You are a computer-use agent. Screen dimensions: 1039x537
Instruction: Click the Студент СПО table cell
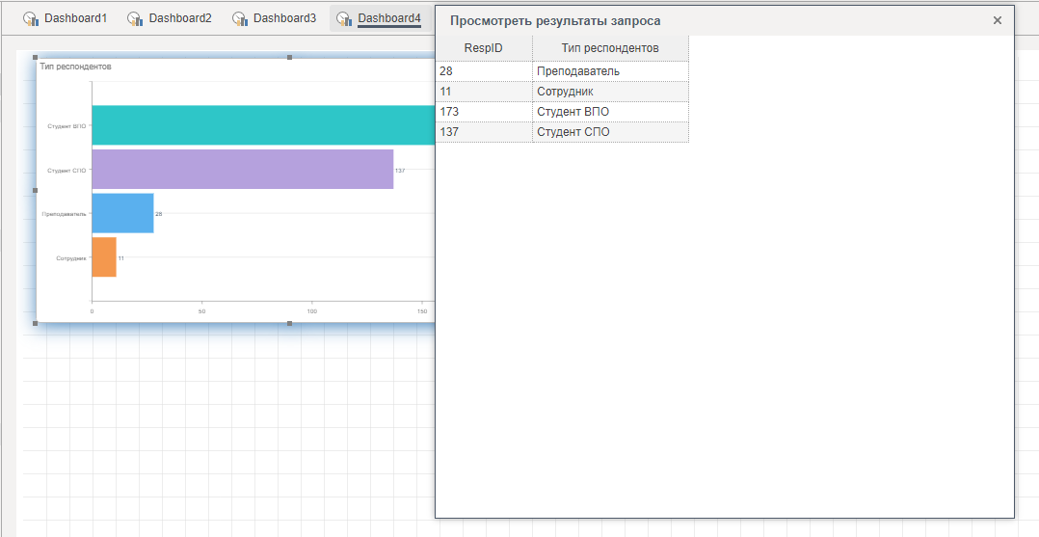click(610, 132)
